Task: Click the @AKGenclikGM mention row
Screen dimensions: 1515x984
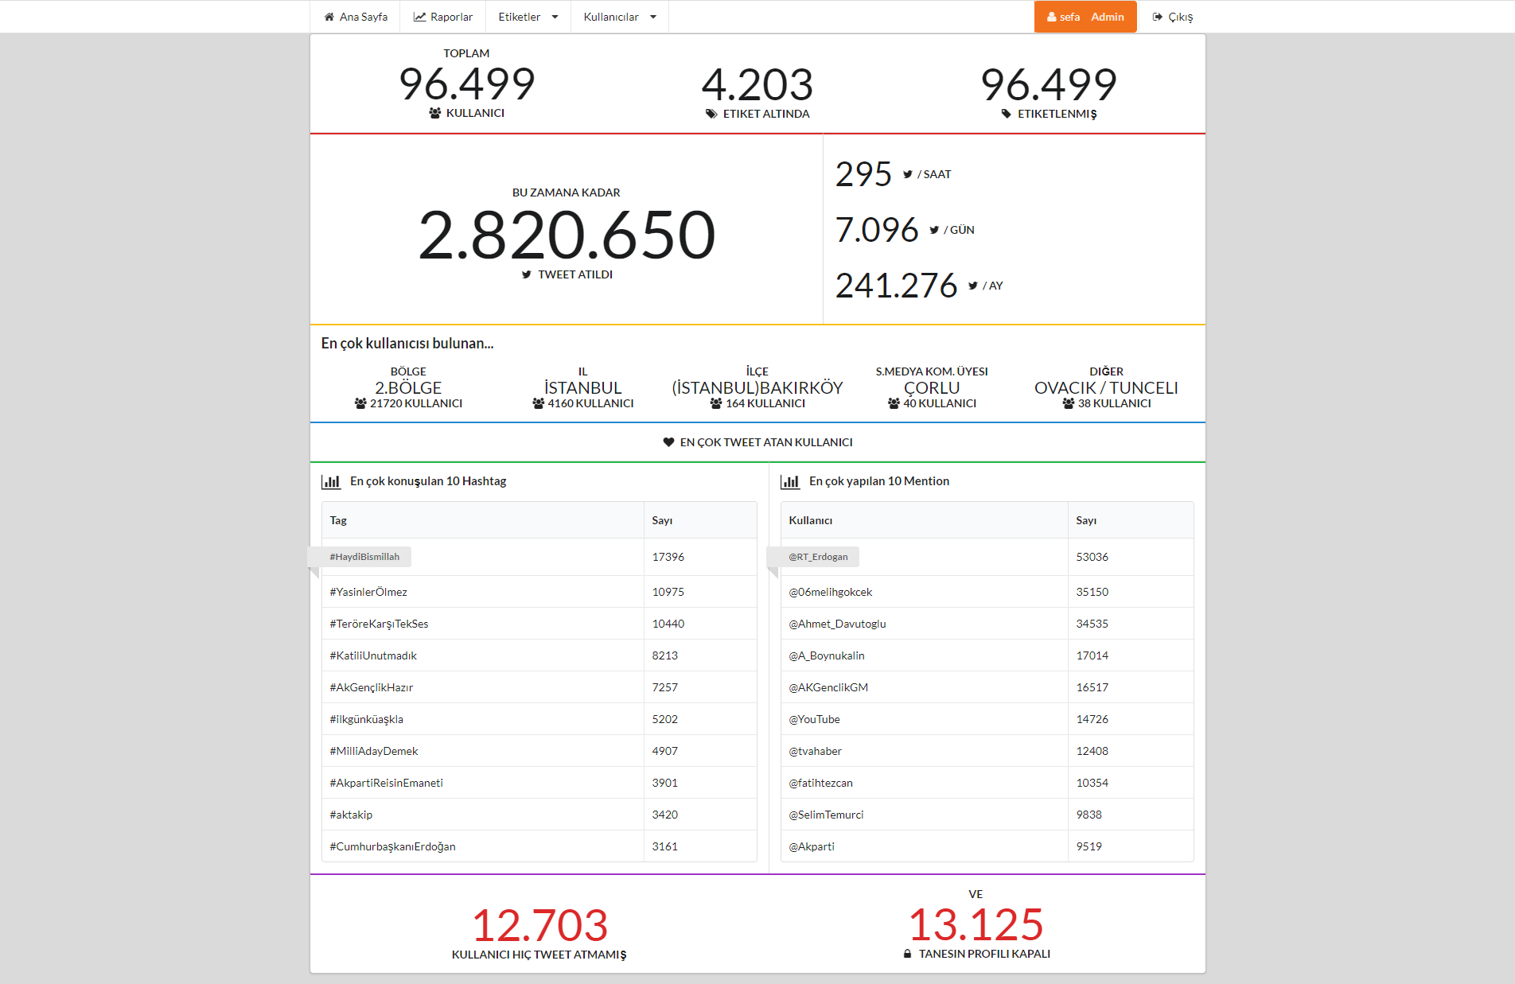Action: click(x=987, y=687)
